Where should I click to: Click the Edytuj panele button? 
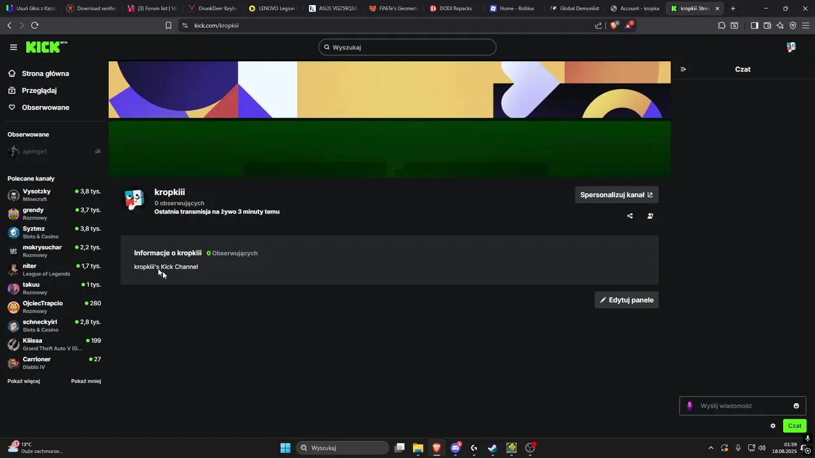pos(627,300)
